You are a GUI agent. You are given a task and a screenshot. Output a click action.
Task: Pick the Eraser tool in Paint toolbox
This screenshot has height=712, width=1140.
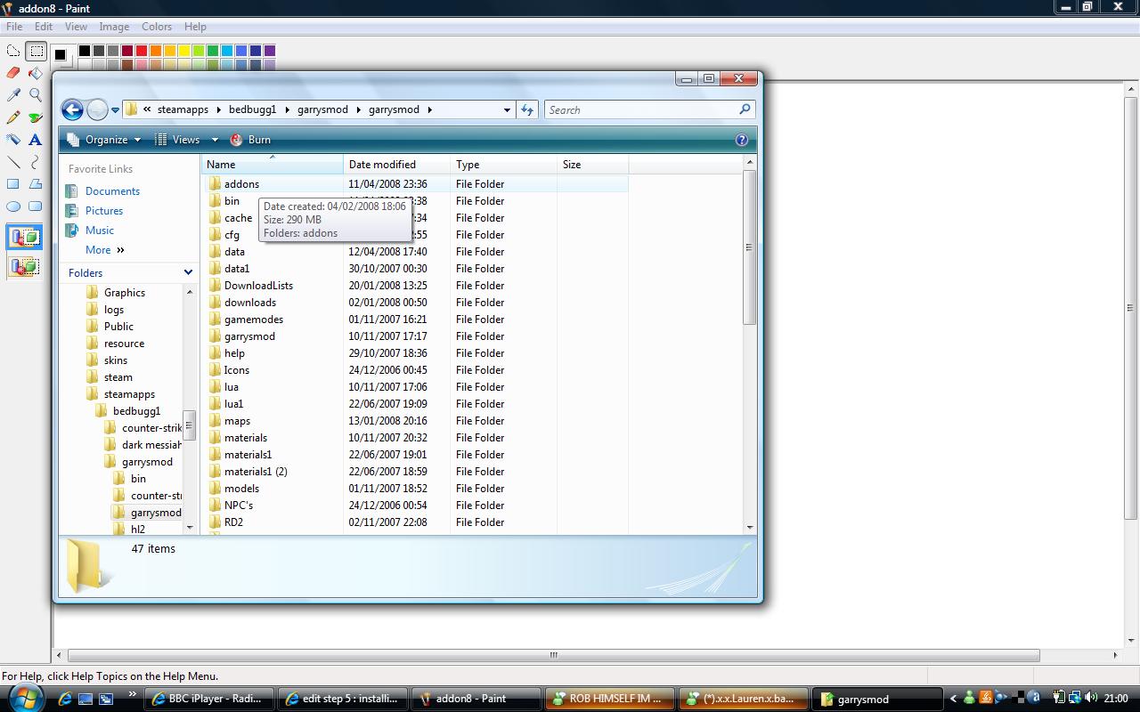point(13,73)
